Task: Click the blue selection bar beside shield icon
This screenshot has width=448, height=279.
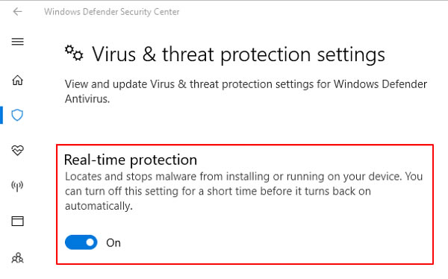Action: [x=1, y=115]
